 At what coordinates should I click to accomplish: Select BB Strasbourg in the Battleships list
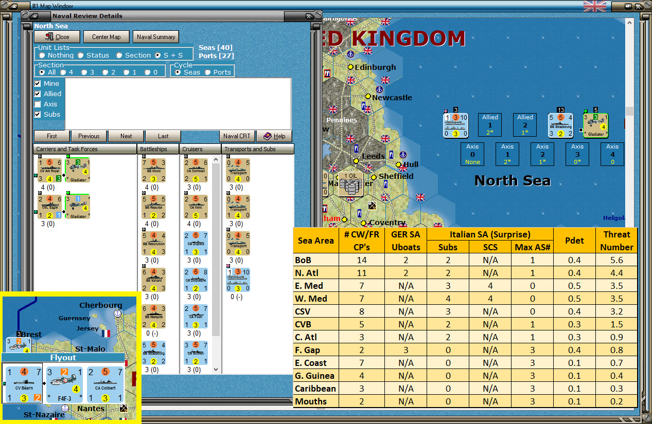(154, 353)
